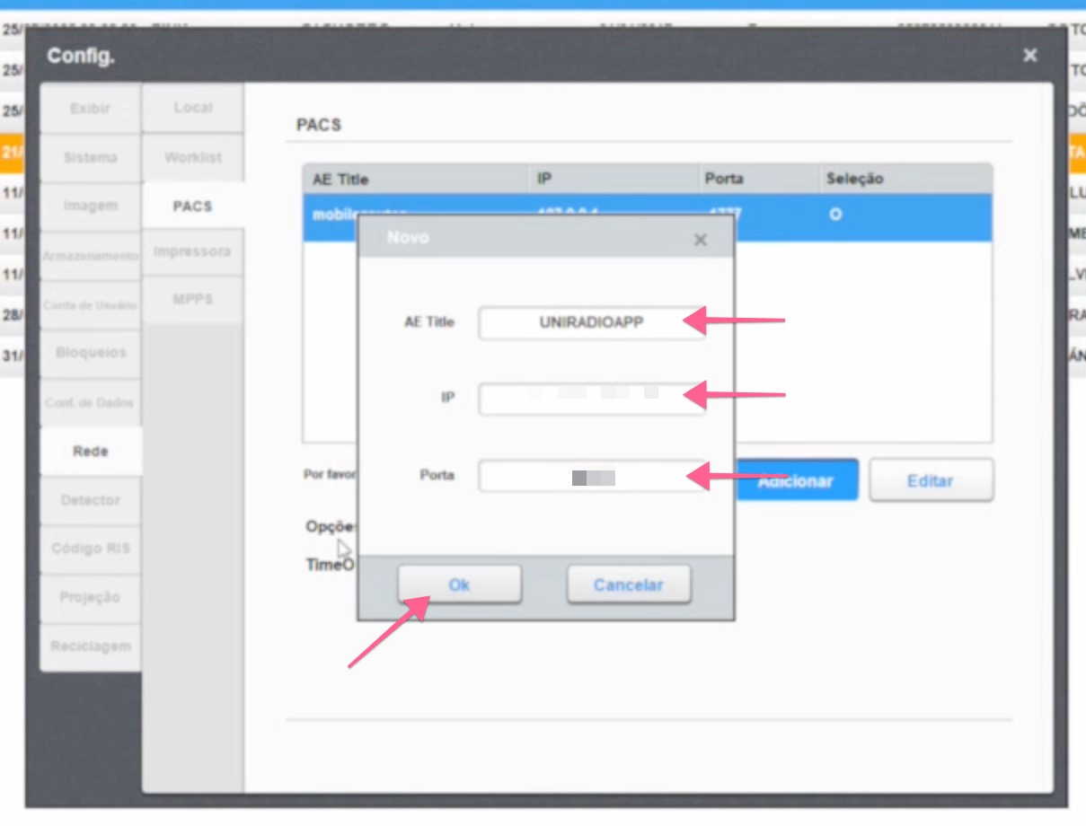Click the Adicionar button
This screenshot has width=1086, height=826.
(796, 479)
